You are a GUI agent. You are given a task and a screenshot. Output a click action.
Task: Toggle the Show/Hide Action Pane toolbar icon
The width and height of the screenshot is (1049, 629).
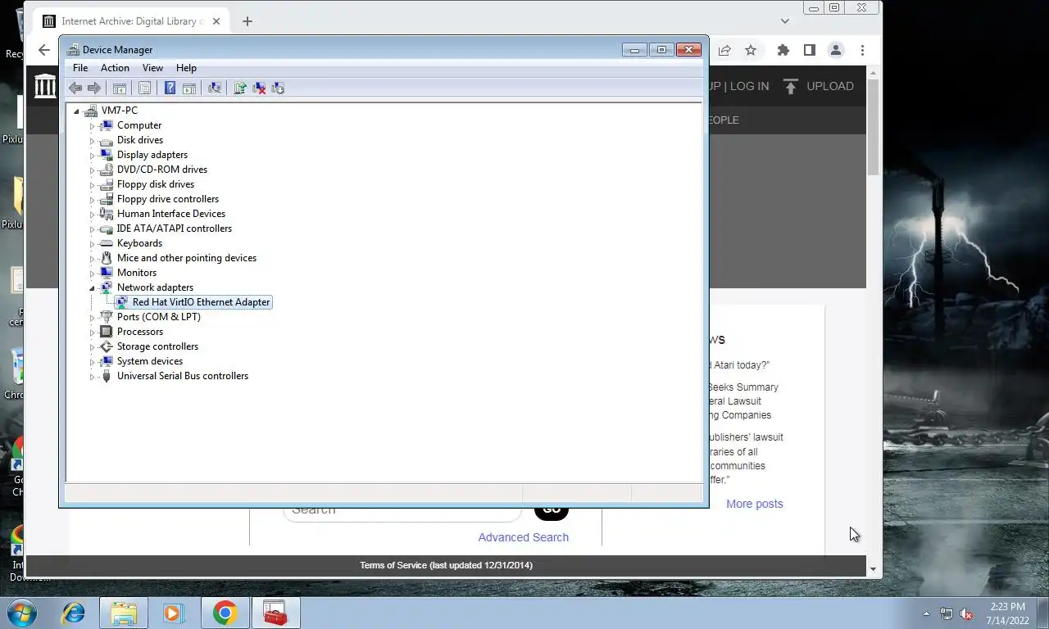pos(188,88)
